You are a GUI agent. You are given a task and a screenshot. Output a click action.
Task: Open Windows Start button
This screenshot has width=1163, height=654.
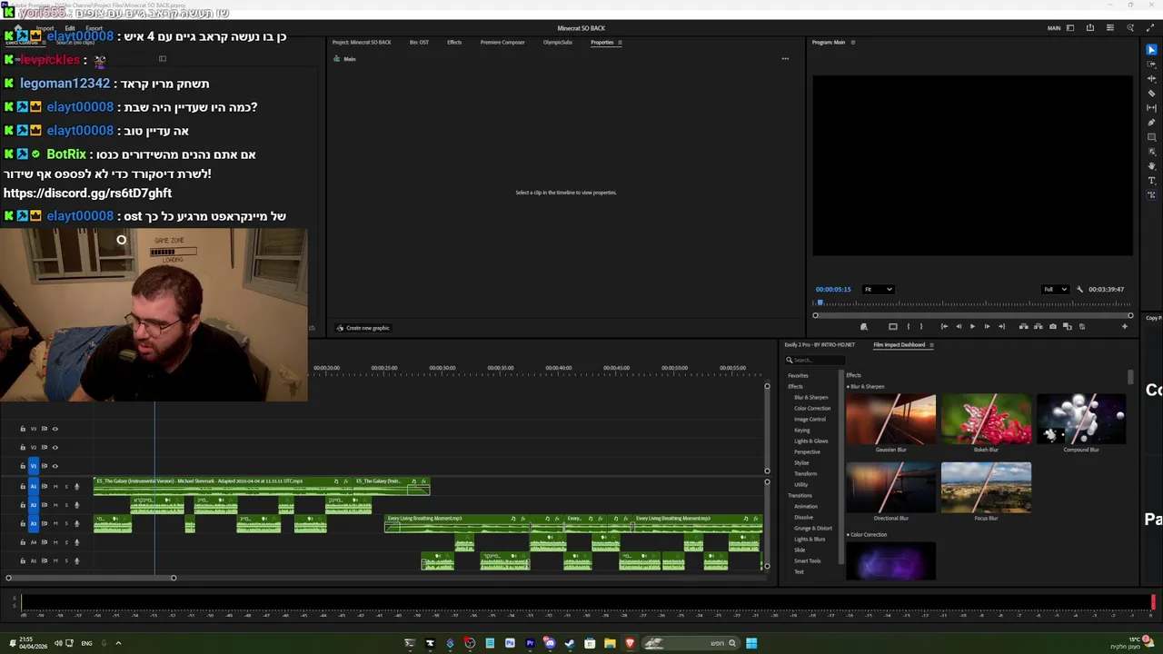pyautogui.click(x=751, y=643)
